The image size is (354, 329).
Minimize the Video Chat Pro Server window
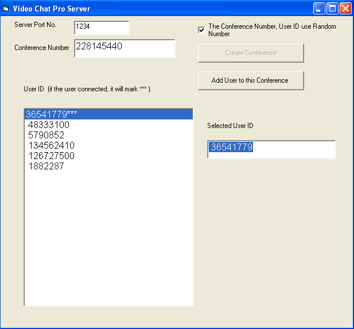319,9
